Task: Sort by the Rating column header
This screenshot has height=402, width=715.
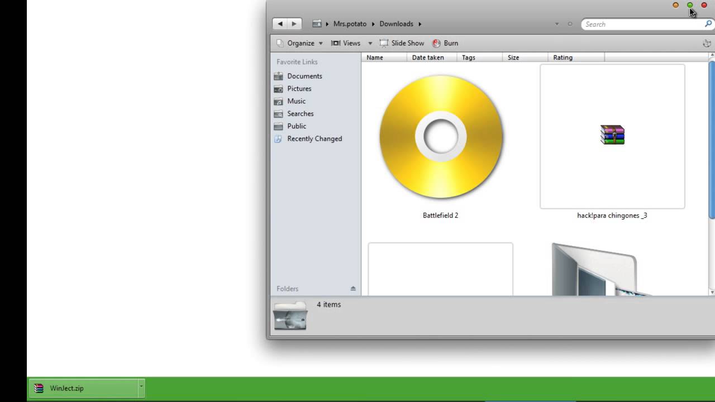Action: tap(576, 58)
